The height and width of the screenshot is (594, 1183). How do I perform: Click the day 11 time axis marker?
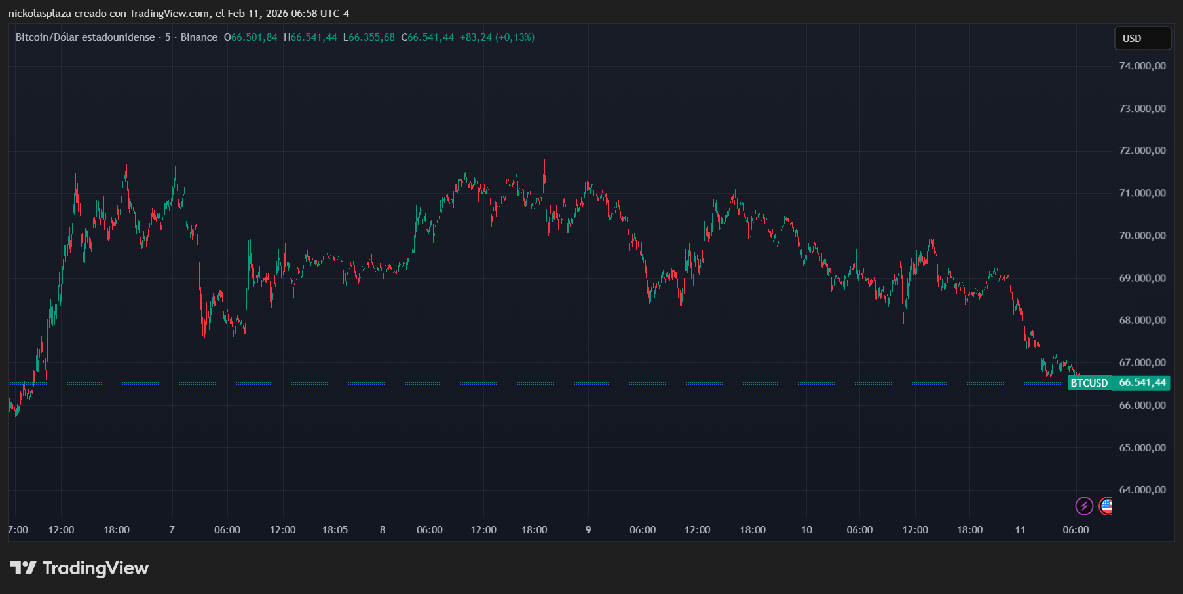click(1020, 530)
